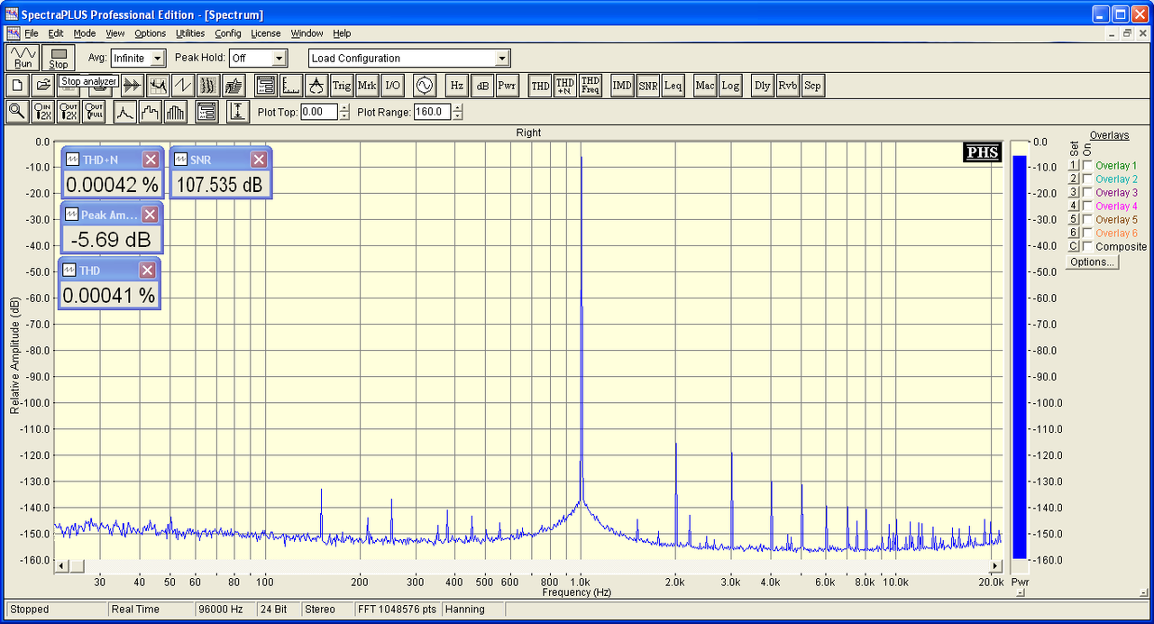Image resolution: width=1154 pixels, height=624 pixels.
Task: Open the Scp toolbar button
Action: 813,86
